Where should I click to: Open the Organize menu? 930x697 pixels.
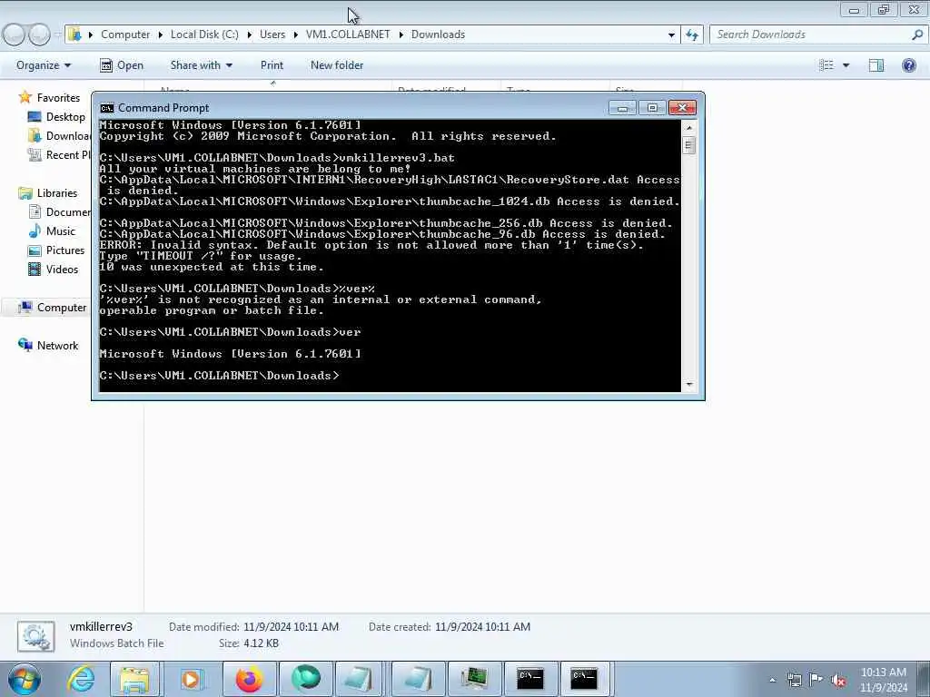(x=44, y=65)
